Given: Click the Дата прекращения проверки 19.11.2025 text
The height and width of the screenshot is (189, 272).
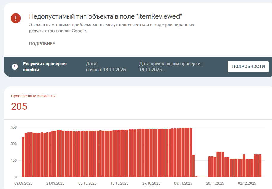Looking at the screenshot, I should 170,67.
